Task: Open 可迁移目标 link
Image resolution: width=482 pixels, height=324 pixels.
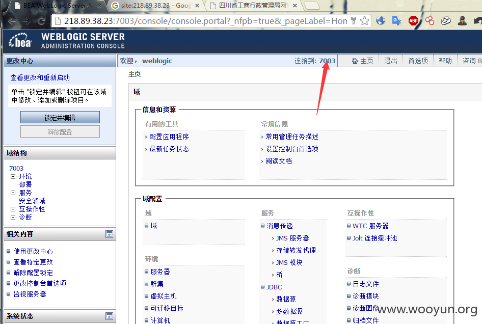Action: [x=167, y=308]
